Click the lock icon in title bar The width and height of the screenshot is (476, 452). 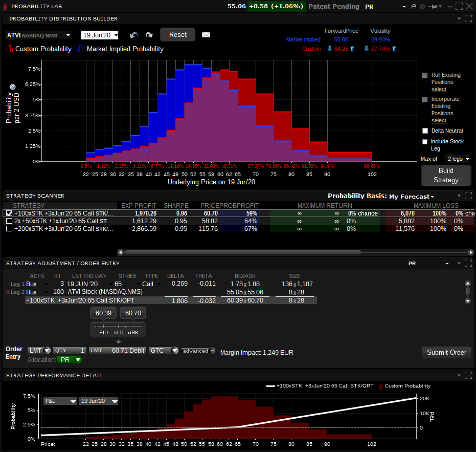click(414, 6)
